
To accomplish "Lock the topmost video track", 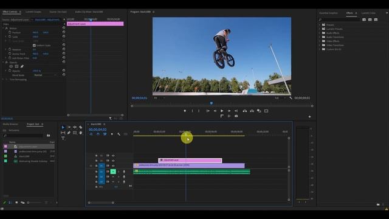I will click(96, 156).
